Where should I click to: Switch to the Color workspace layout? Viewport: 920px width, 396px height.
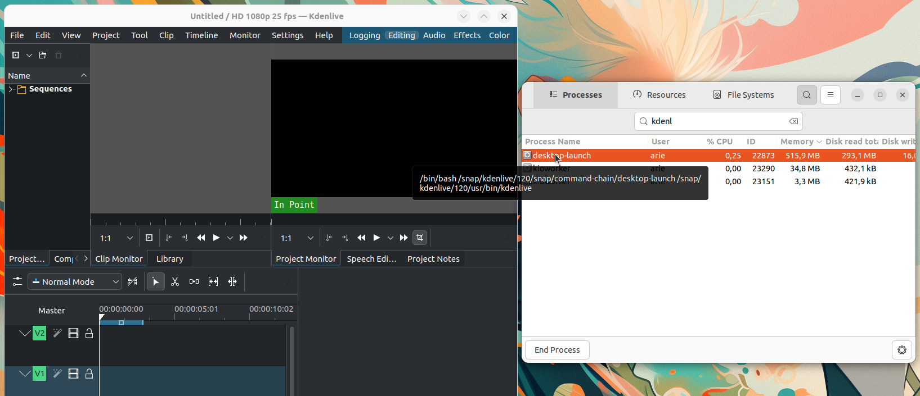(x=499, y=35)
